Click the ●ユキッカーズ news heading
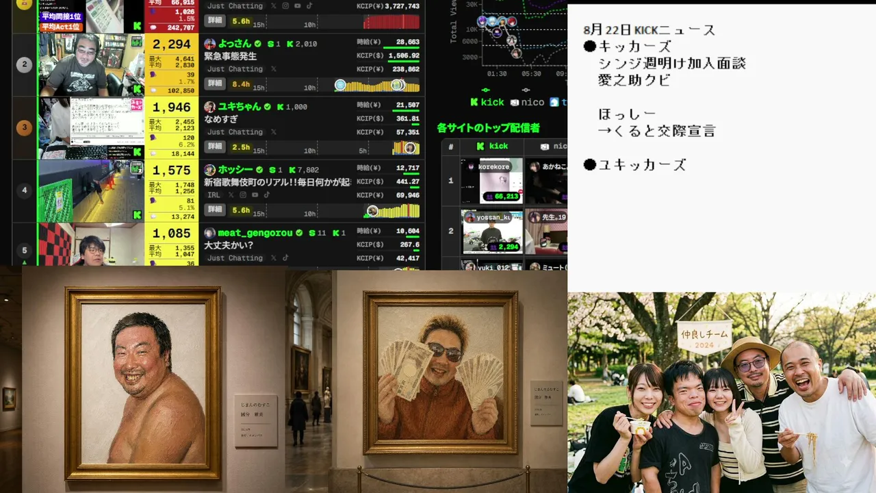 click(x=634, y=164)
